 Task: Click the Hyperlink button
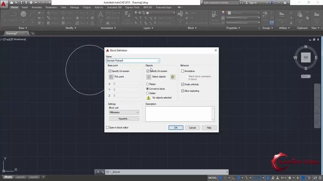pos(124,119)
